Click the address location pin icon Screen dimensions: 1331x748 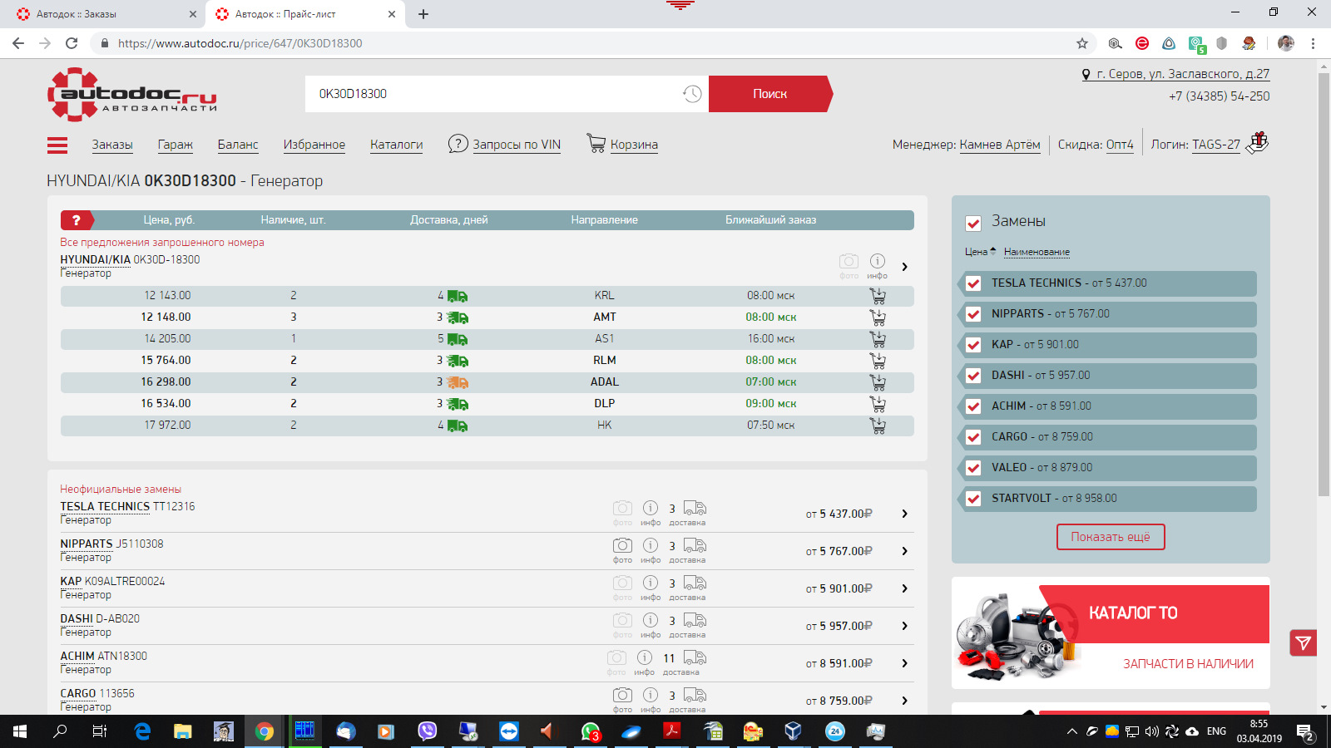pyautogui.click(x=1086, y=75)
